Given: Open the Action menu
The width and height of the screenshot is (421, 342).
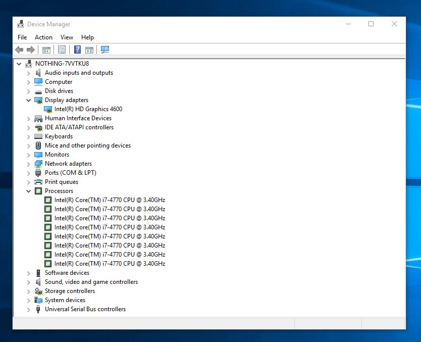Looking at the screenshot, I should point(43,37).
